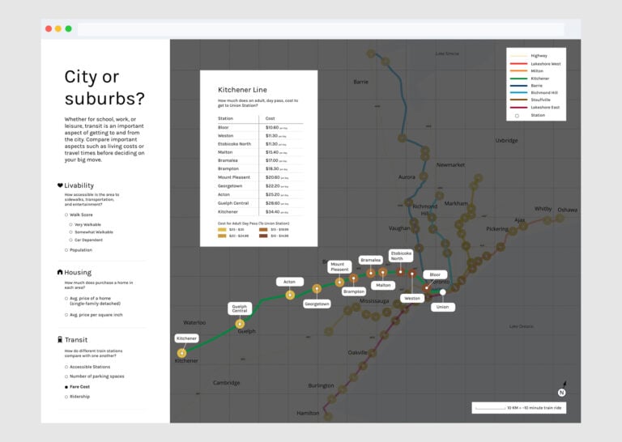Select the Acton station marker
This screenshot has width=622, height=442.
pyautogui.click(x=290, y=295)
